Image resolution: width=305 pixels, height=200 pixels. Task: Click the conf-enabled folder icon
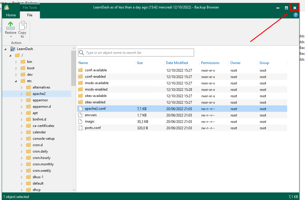(x=81, y=77)
